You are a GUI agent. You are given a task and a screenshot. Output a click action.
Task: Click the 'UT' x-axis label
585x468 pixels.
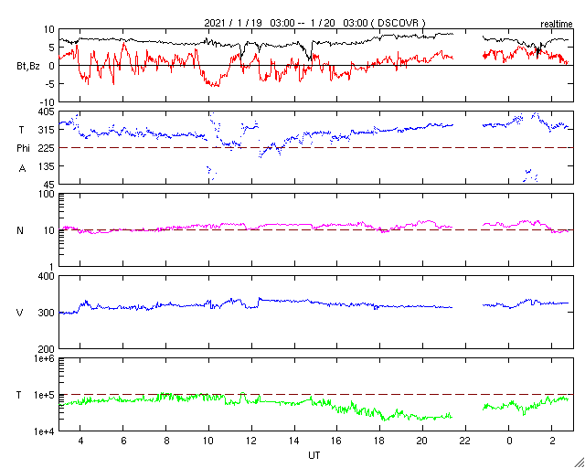click(314, 455)
